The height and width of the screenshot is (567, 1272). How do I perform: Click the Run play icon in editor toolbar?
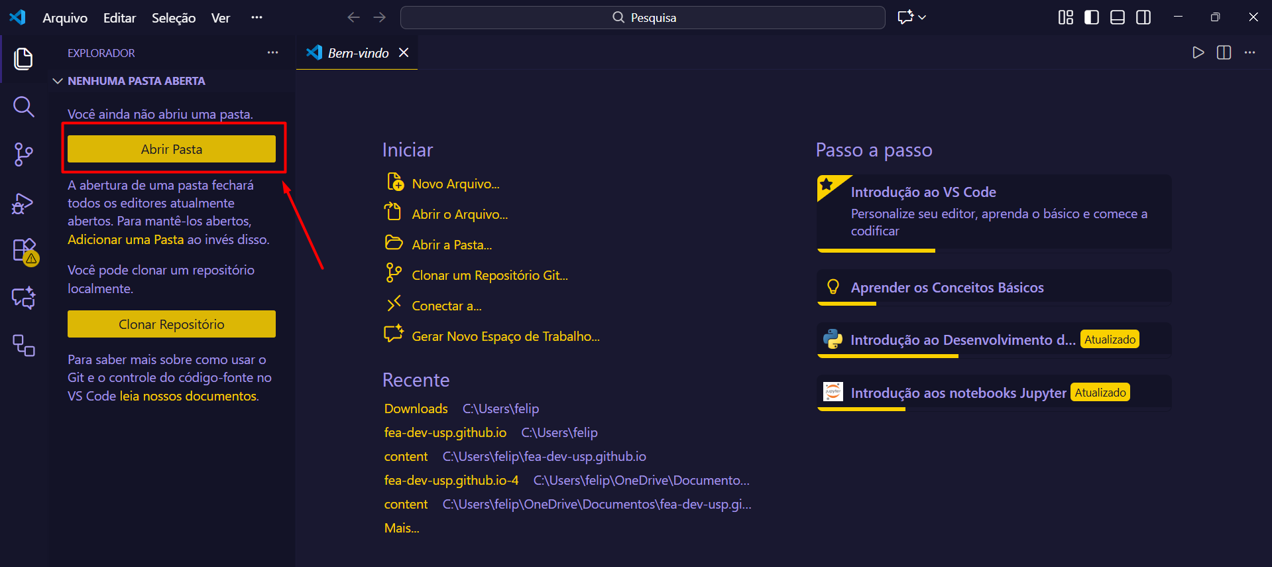(1198, 52)
